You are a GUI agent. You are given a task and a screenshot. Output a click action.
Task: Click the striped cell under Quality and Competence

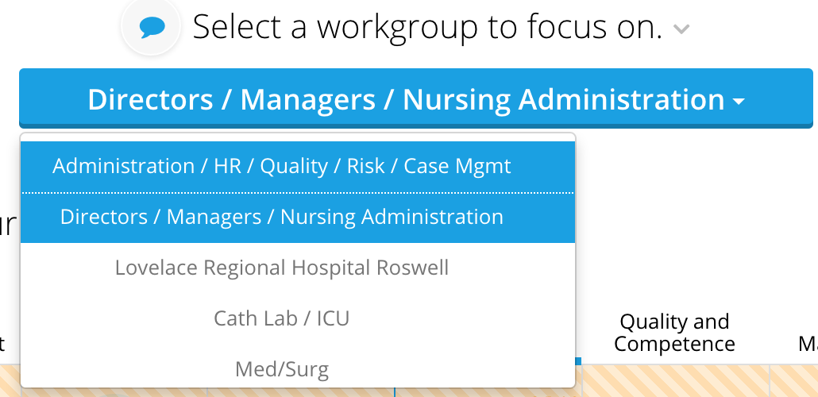coord(676,381)
